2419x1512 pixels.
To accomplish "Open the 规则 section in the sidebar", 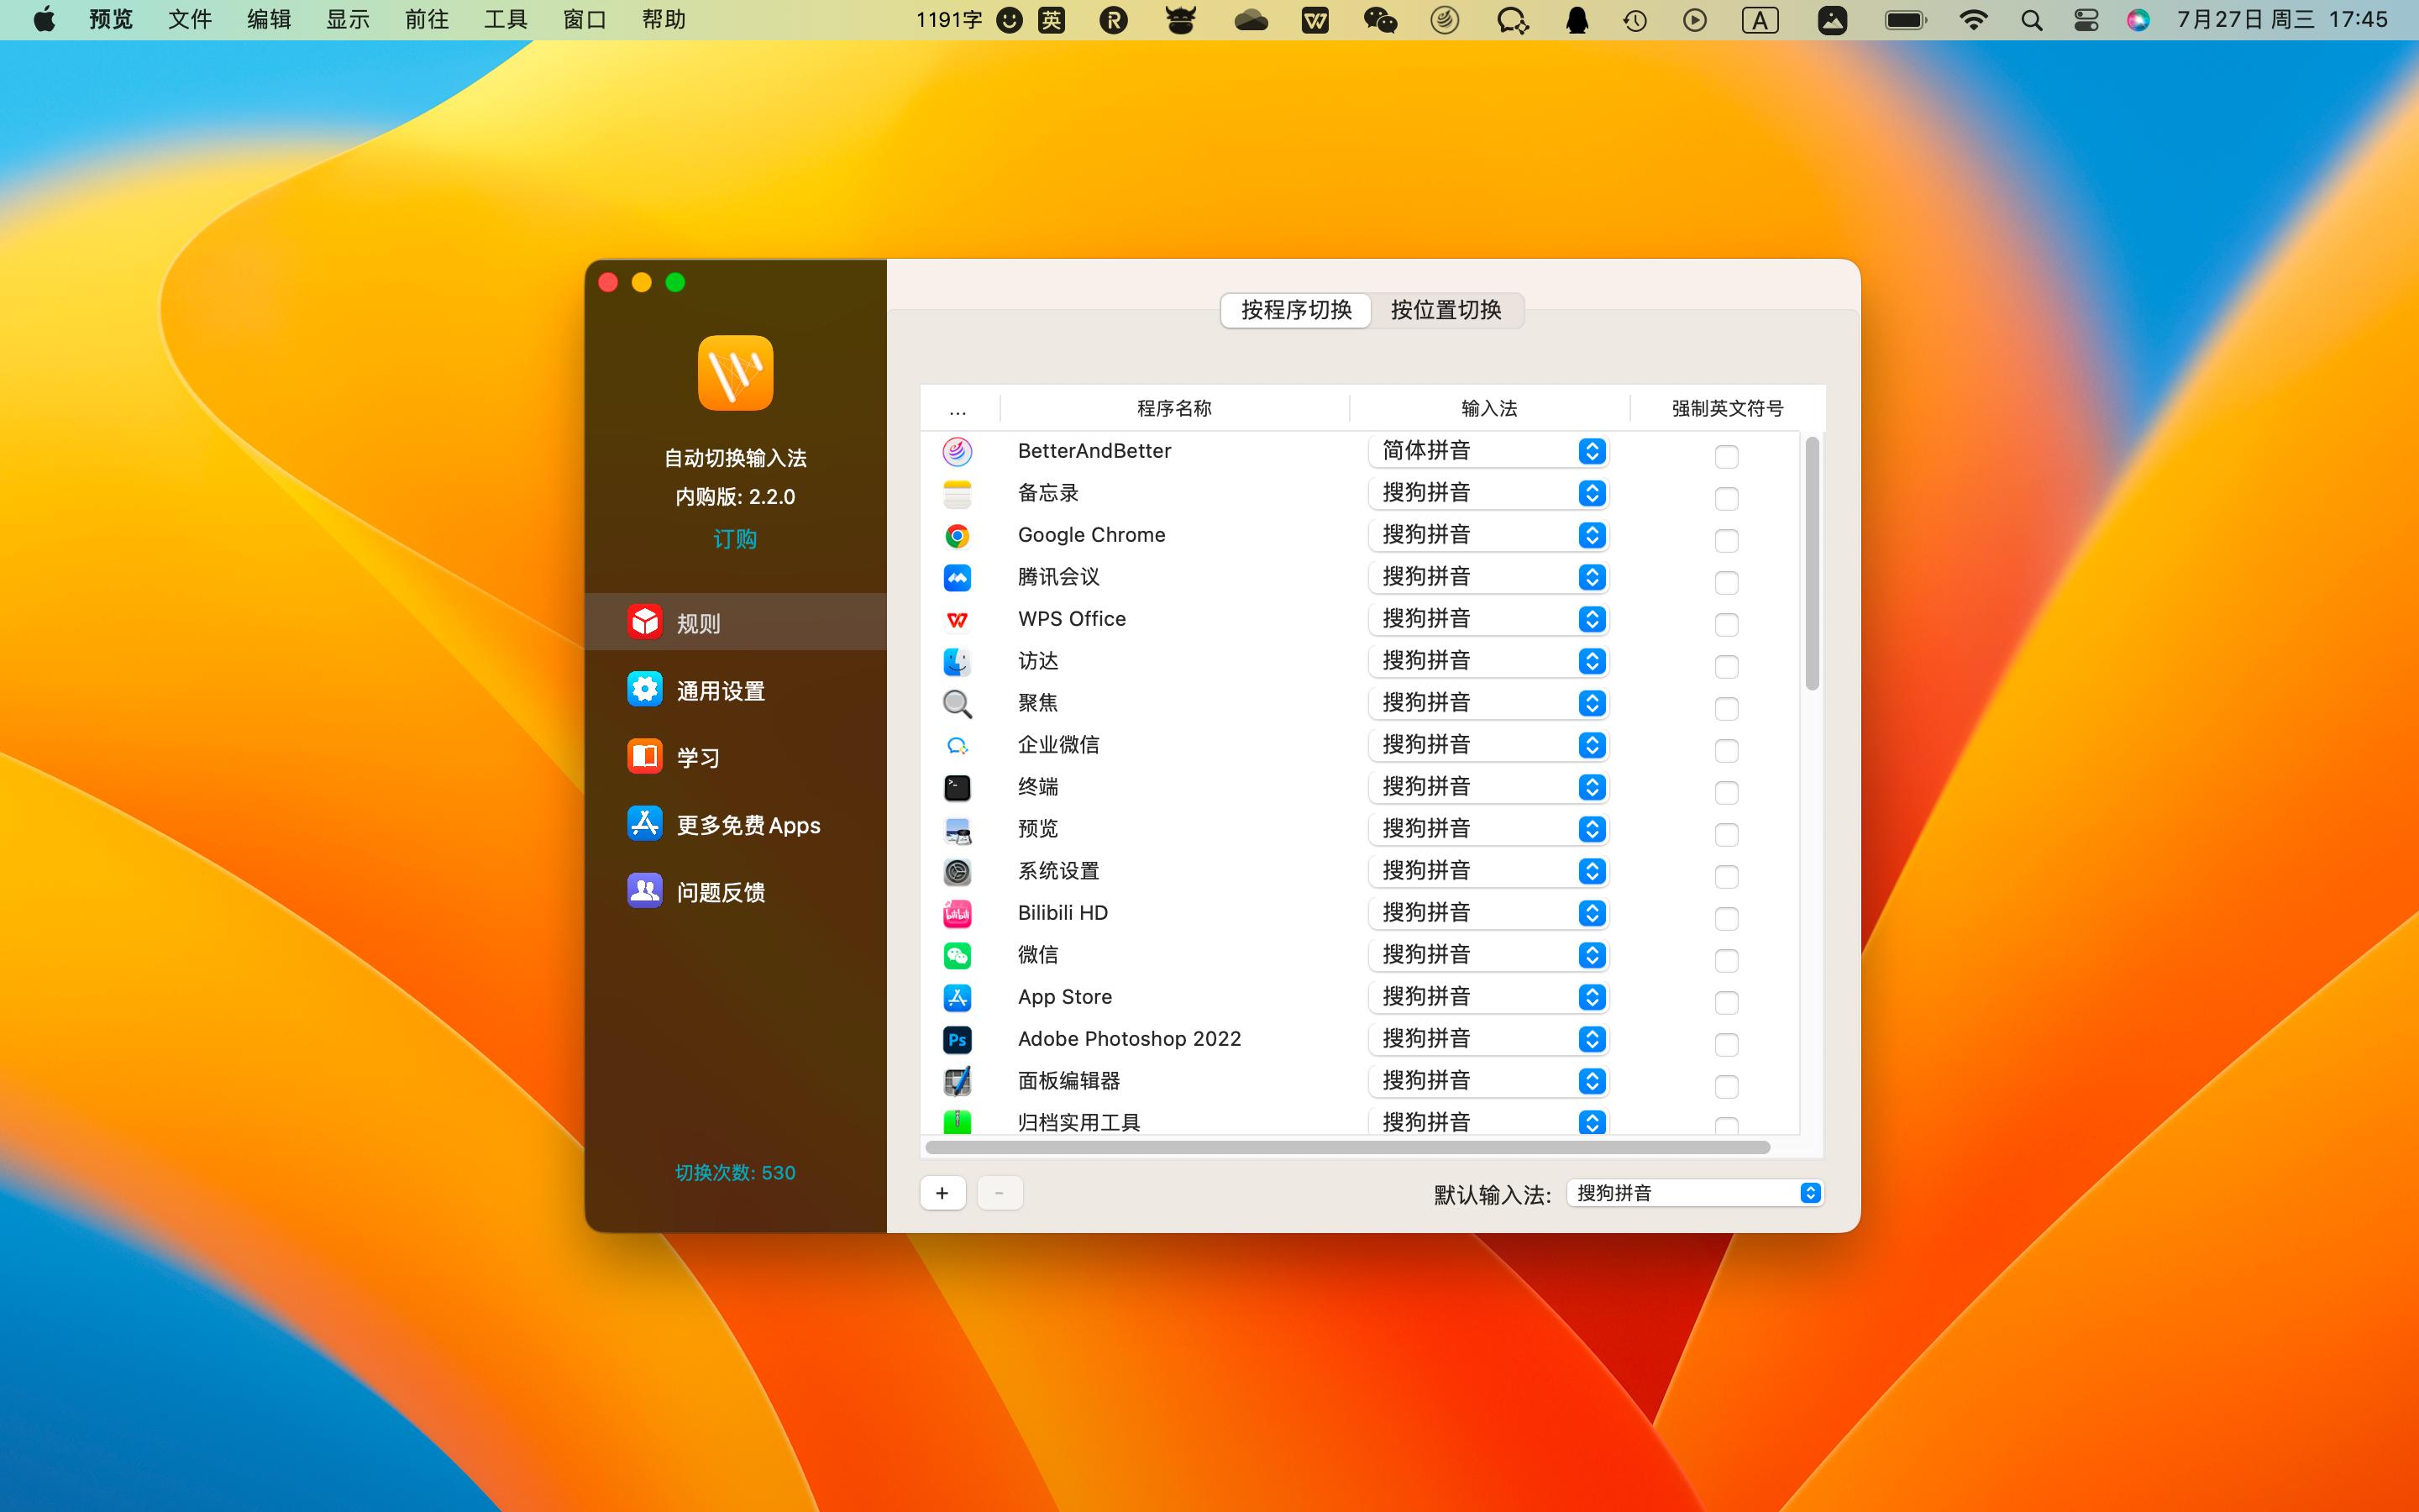I will click(698, 621).
